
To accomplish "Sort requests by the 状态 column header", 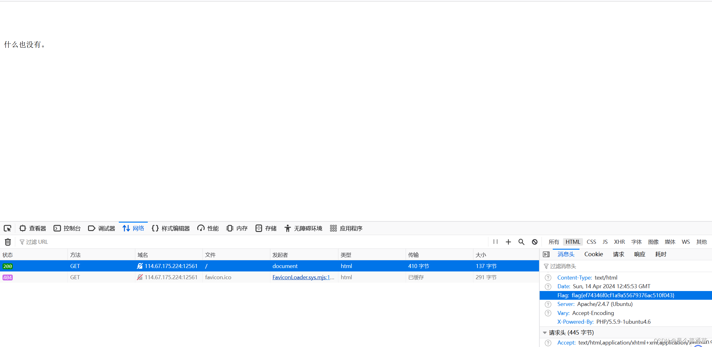I will click(8, 255).
